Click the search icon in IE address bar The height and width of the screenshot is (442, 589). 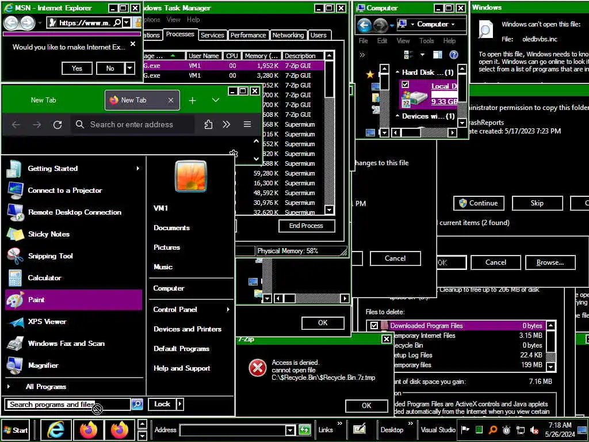pyautogui.click(x=117, y=23)
